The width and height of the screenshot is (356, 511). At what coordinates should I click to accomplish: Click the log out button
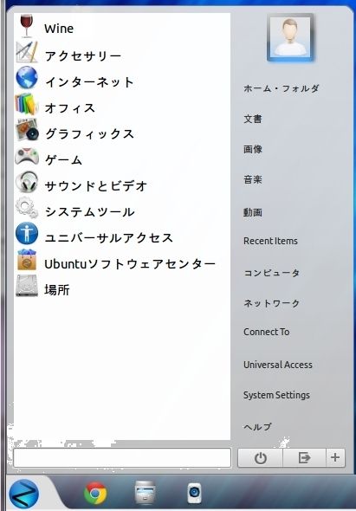(x=304, y=458)
